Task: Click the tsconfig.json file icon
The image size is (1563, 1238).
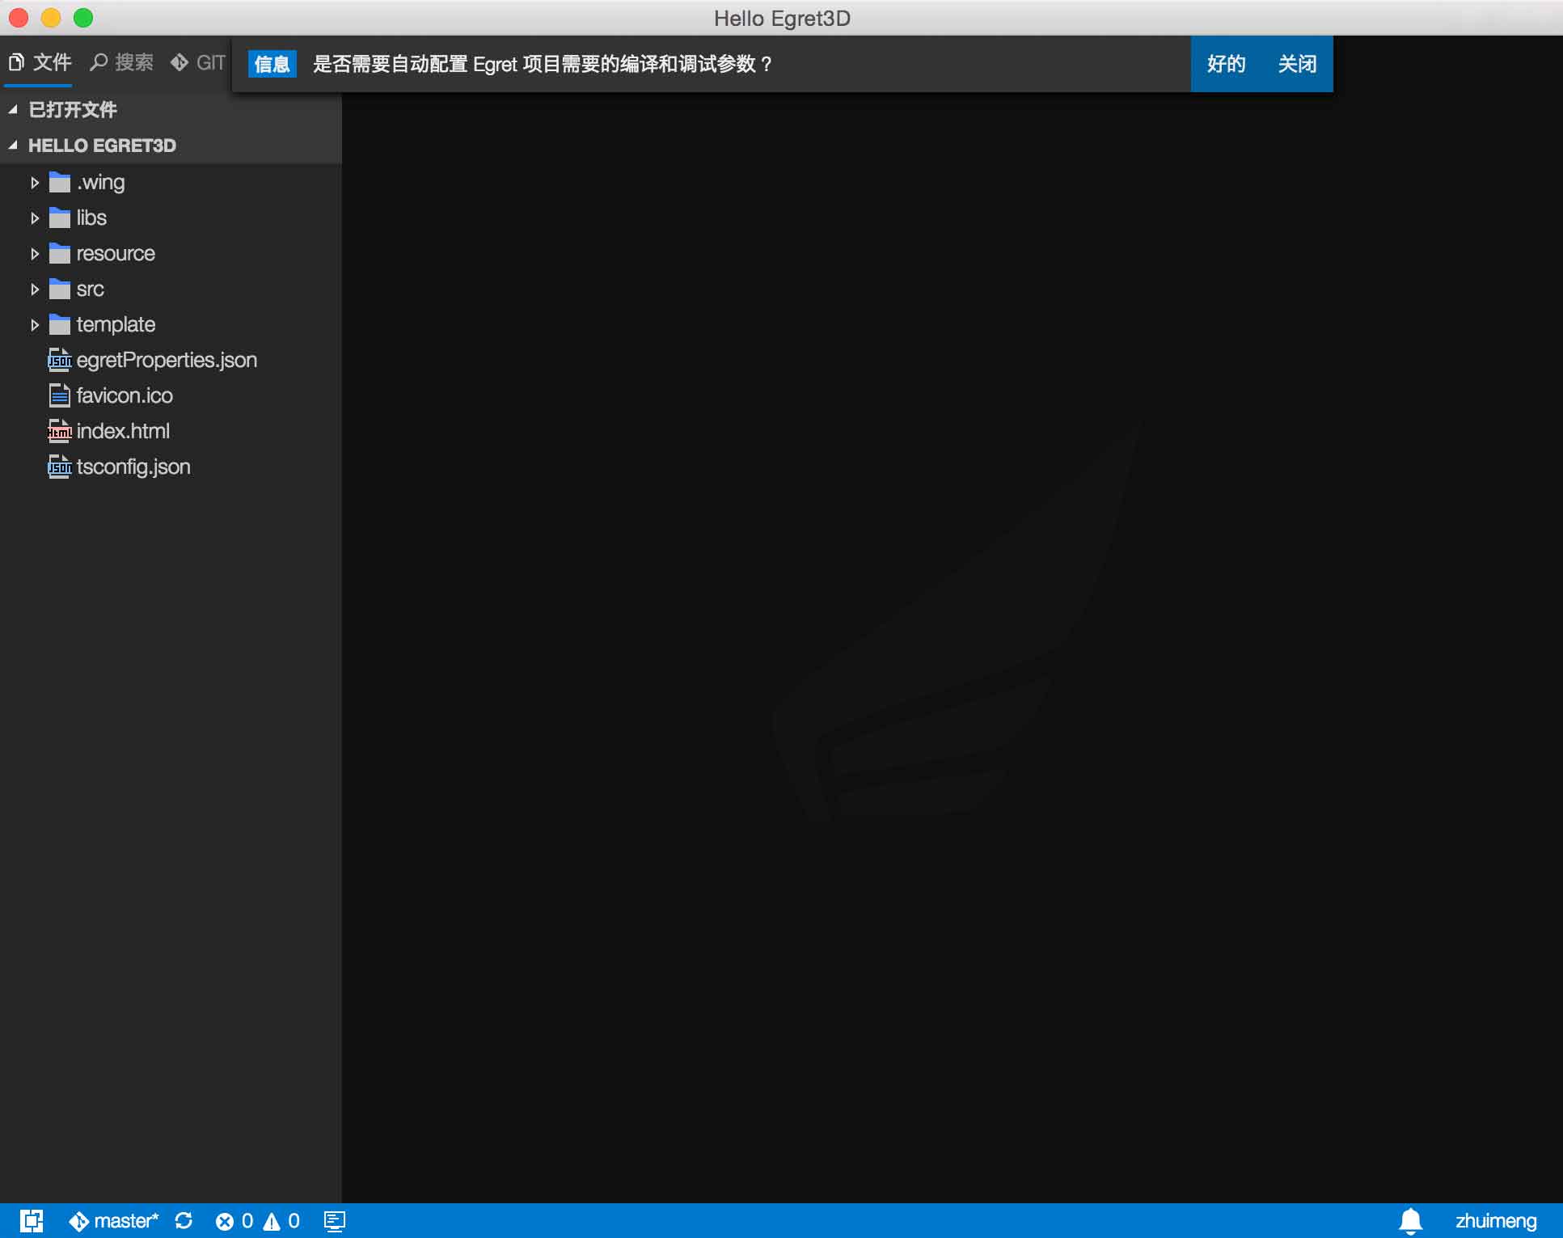Action: pos(60,467)
